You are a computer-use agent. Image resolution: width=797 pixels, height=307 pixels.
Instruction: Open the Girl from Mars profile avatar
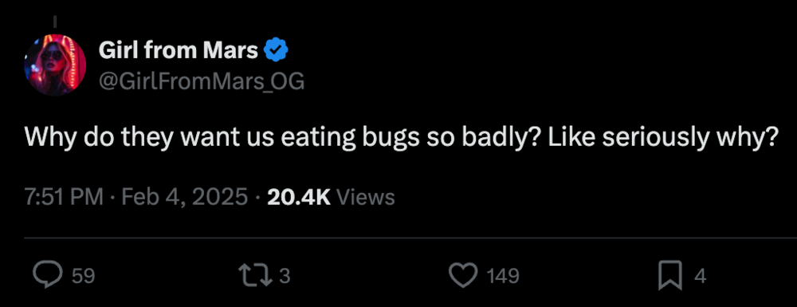point(55,65)
